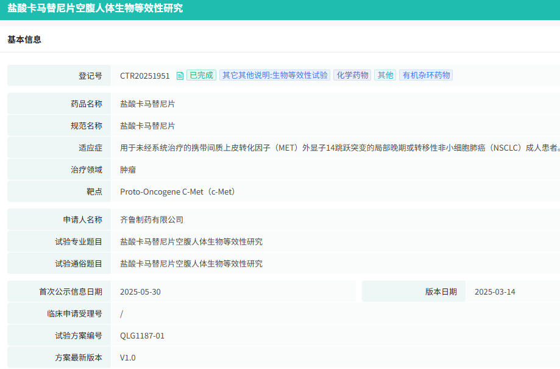Click therapeutic area value 肿瘤
Image resolution: width=560 pixels, height=369 pixels.
coord(128,170)
